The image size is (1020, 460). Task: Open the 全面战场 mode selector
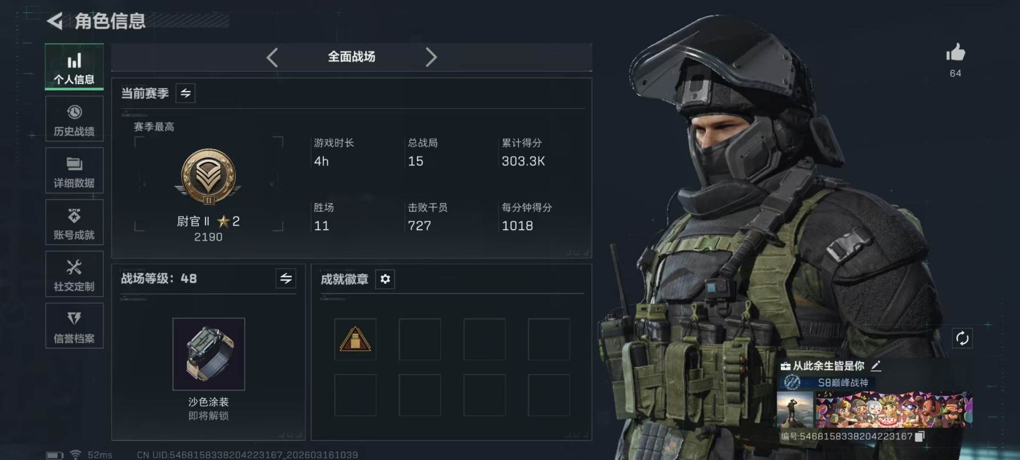(352, 57)
